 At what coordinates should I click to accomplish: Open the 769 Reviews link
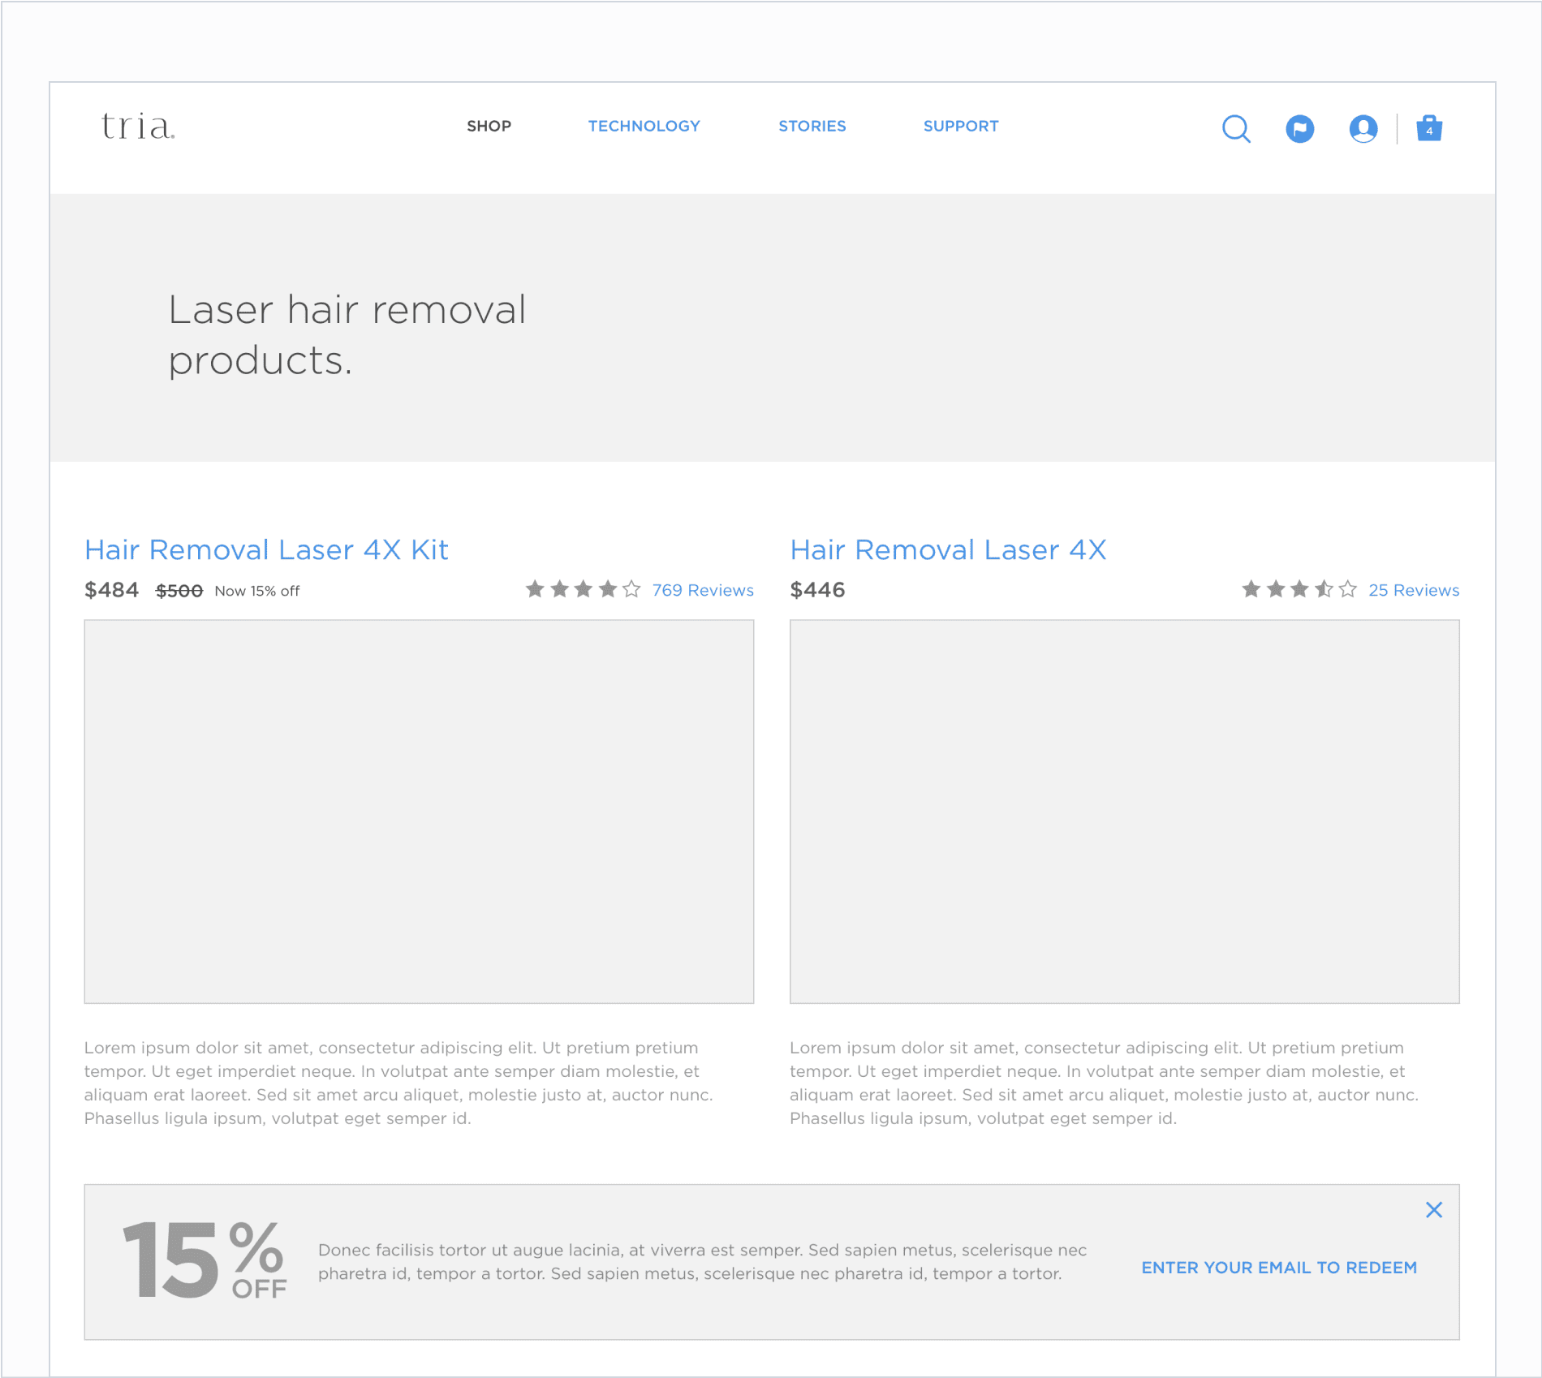[x=703, y=590]
